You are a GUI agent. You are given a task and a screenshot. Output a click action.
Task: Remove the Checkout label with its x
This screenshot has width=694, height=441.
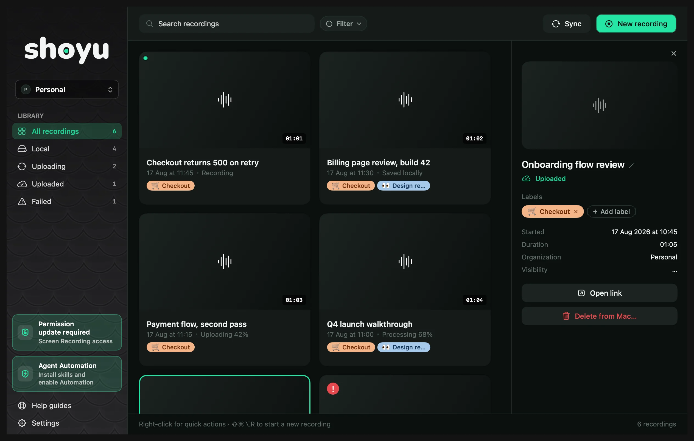[576, 211]
